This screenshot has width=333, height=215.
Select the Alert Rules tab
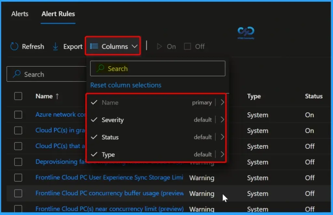(58, 14)
